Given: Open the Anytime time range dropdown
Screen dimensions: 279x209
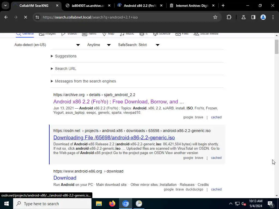Looking at the screenshot, I should point(99,45).
